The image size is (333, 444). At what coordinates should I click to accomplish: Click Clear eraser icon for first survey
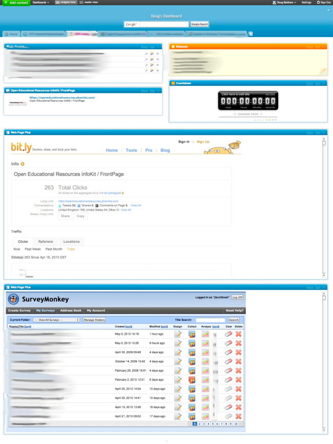tap(228, 334)
